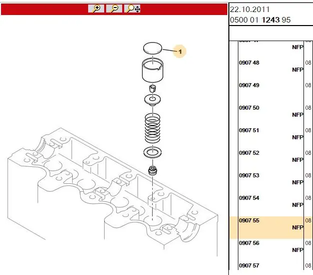Click the document number 0500 01 1243 95

[x=260, y=20]
